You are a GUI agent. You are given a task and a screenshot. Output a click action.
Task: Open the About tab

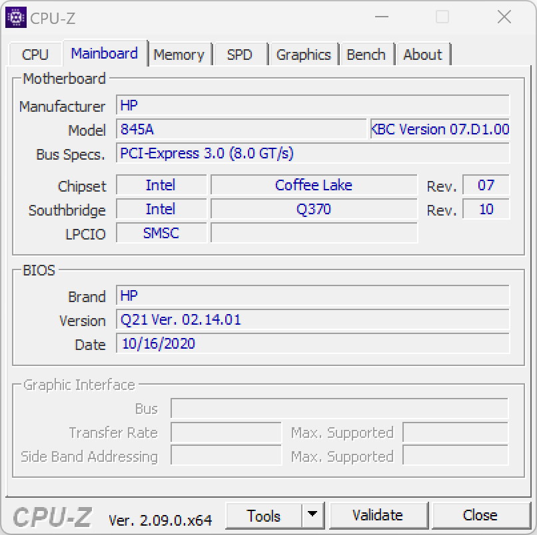point(423,55)
